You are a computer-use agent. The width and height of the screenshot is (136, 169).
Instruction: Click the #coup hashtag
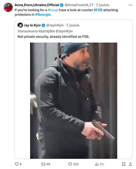click(x=53, y=10)
